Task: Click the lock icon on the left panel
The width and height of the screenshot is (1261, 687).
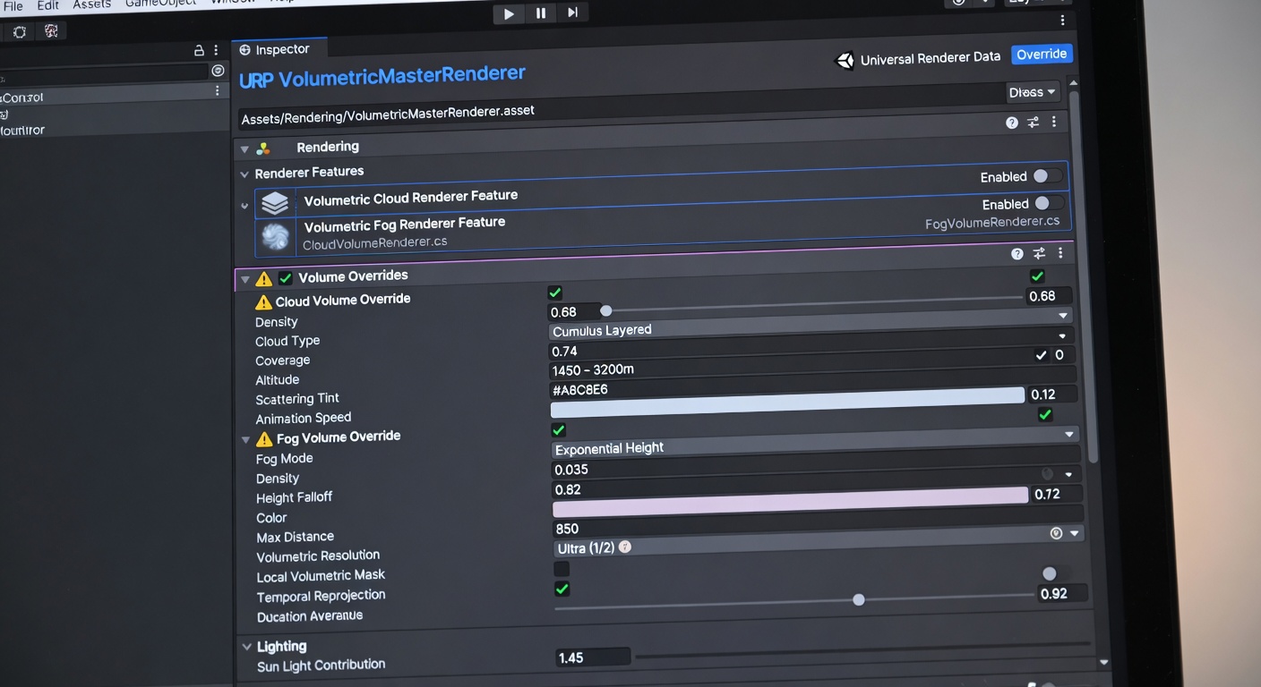Action: tap(200, 51)
